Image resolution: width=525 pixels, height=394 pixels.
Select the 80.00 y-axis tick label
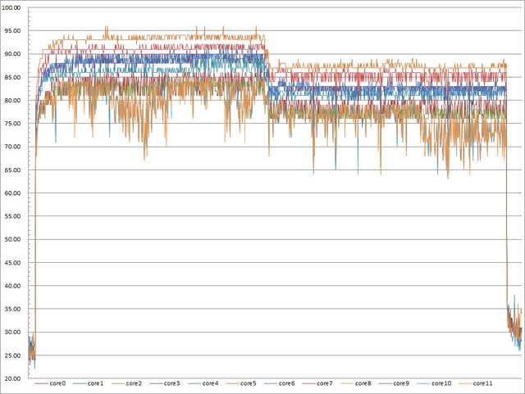(16, 101)
